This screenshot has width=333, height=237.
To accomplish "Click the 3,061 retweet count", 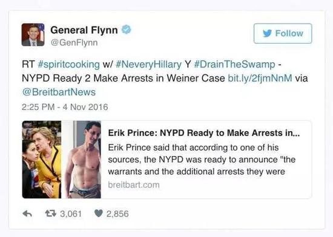I will click(71, 213).
